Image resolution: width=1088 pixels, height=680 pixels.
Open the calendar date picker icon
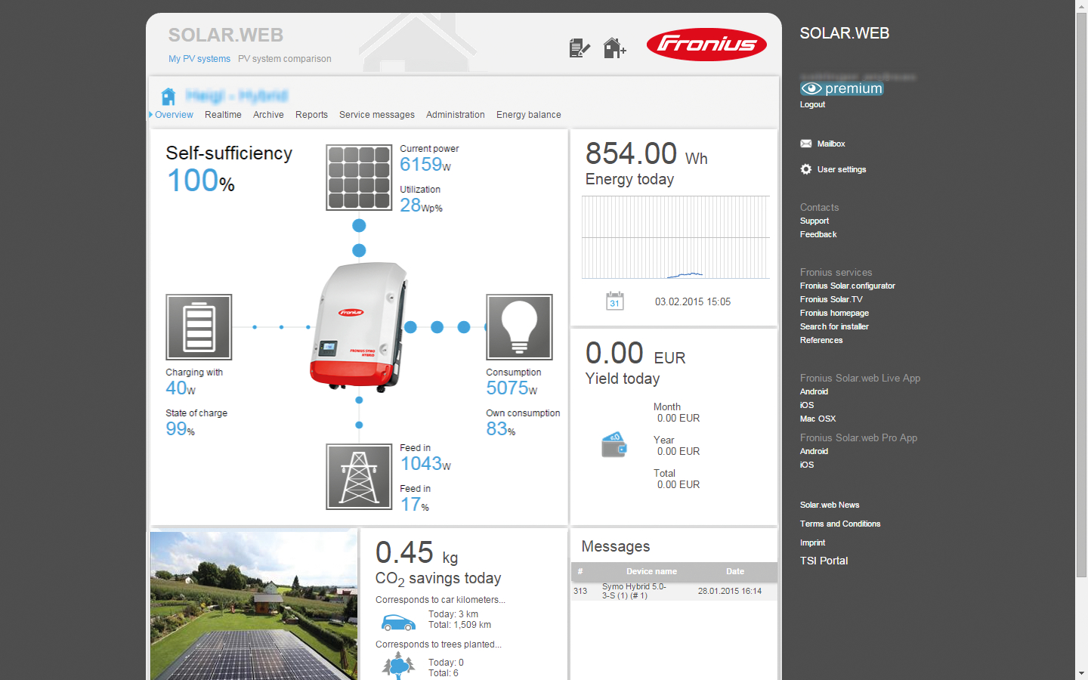(x=615, y=301)
